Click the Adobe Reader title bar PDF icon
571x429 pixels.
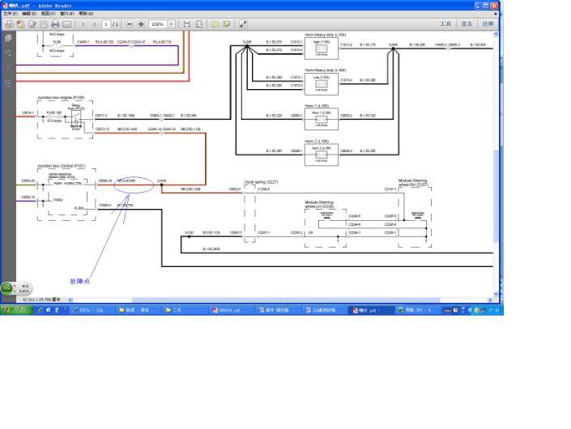click(5, 6)
